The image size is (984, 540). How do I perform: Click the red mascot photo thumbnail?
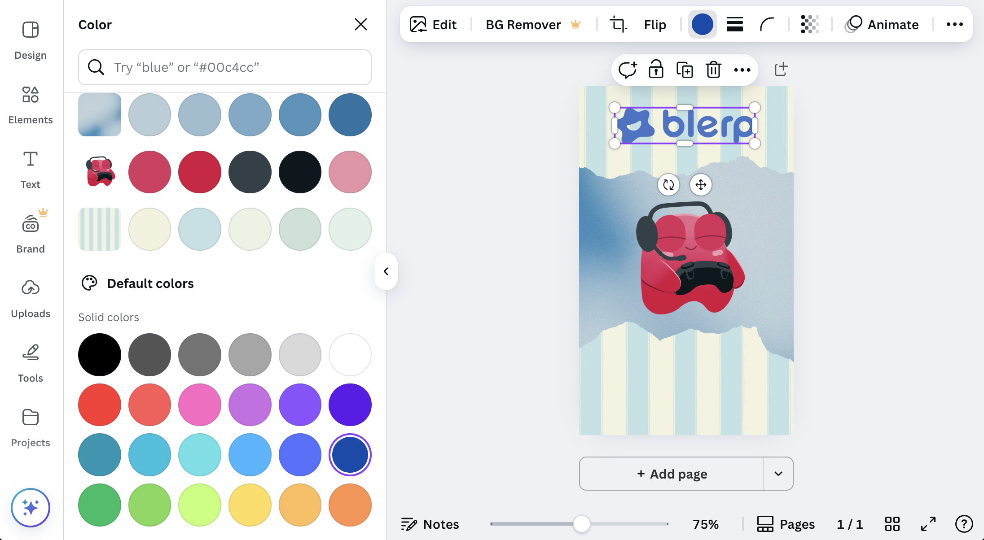(100, 172)
